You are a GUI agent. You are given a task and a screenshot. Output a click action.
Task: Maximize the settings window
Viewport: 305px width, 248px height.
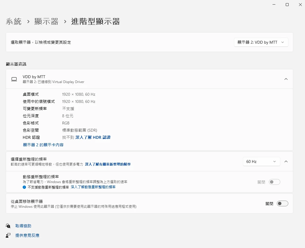click(x=287, y=5)
